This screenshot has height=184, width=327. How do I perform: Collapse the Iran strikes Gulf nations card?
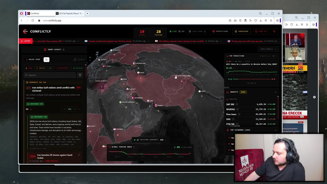[x=80, y=109]
